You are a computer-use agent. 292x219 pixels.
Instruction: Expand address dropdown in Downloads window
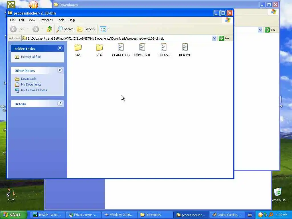(260, 30)
